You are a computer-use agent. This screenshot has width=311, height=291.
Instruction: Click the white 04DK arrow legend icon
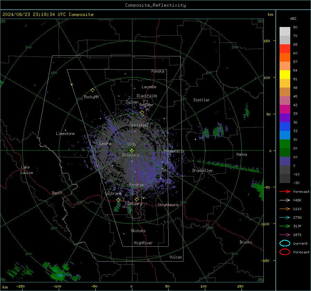click(285, 200)
